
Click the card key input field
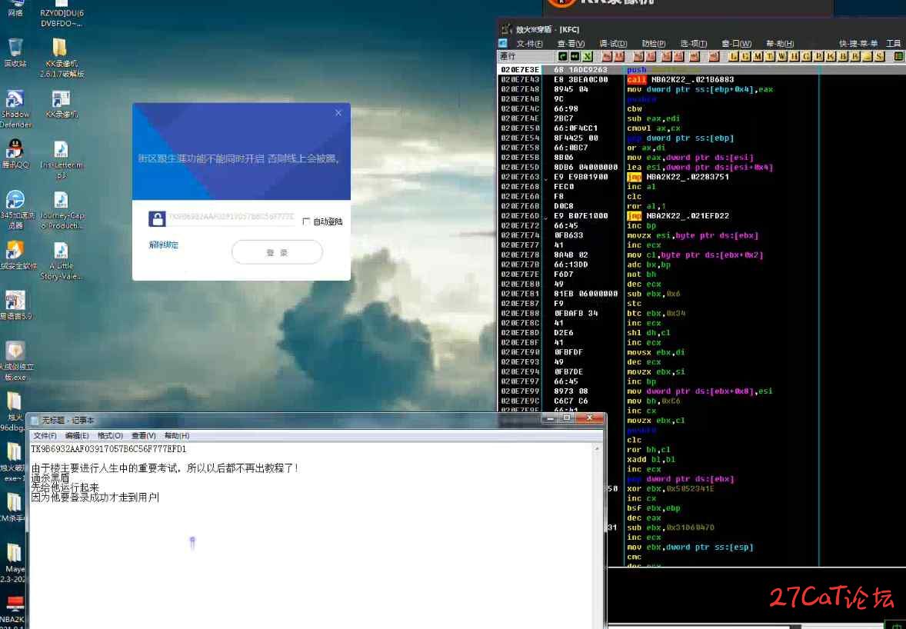pos(231,217)
